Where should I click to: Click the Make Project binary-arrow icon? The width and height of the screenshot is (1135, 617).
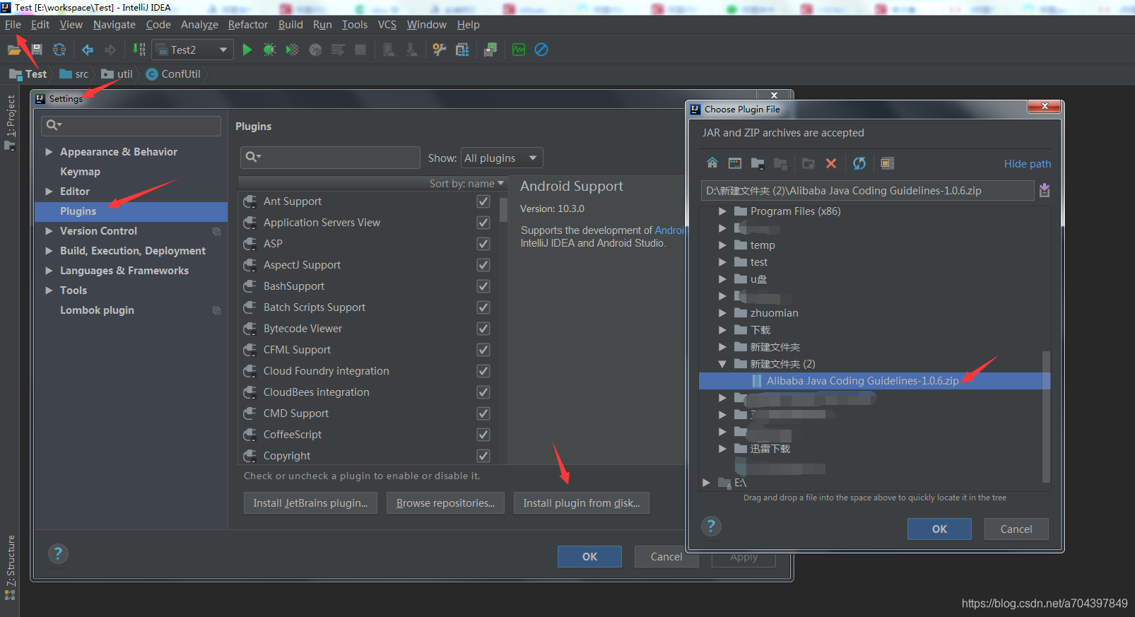[x=139, y=49]
